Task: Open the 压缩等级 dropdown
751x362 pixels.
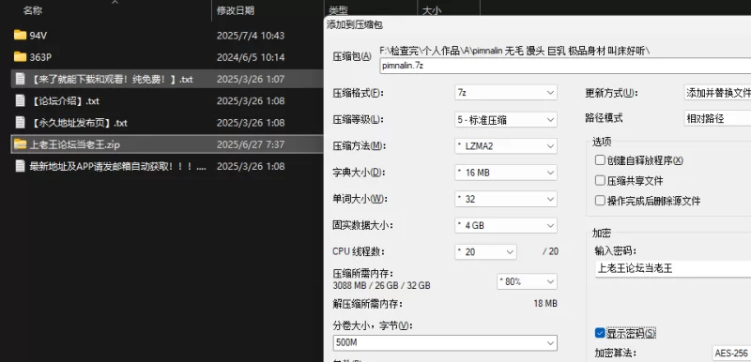Action: click(x=505, y=119)
